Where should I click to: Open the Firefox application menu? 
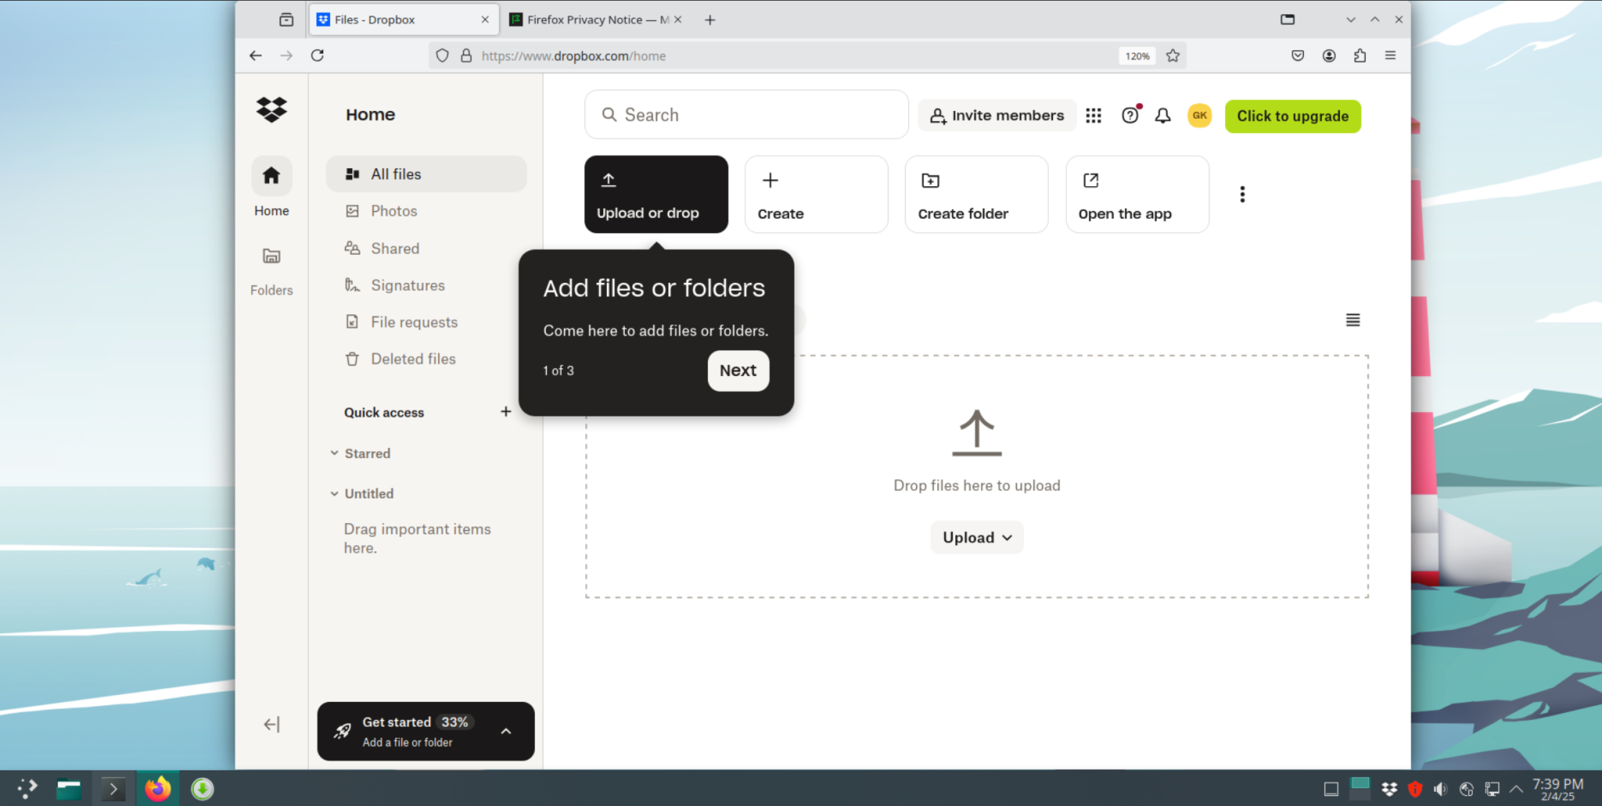tap(1391, 56)
